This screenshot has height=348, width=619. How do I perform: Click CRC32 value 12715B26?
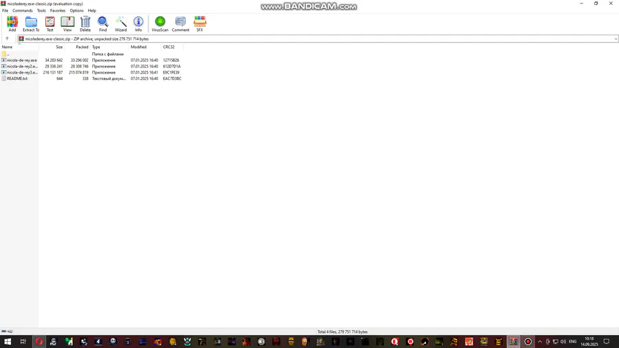[x=171, y=61]
